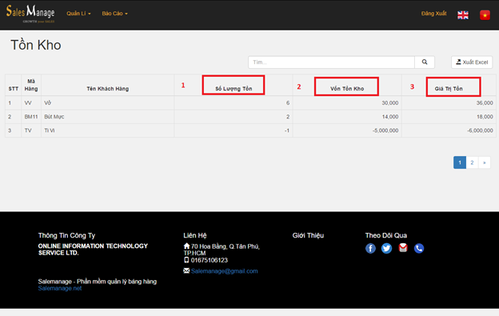Click the Thông Tin Công Ty heading
Screen dimensions: 499x316
[66, 235]
